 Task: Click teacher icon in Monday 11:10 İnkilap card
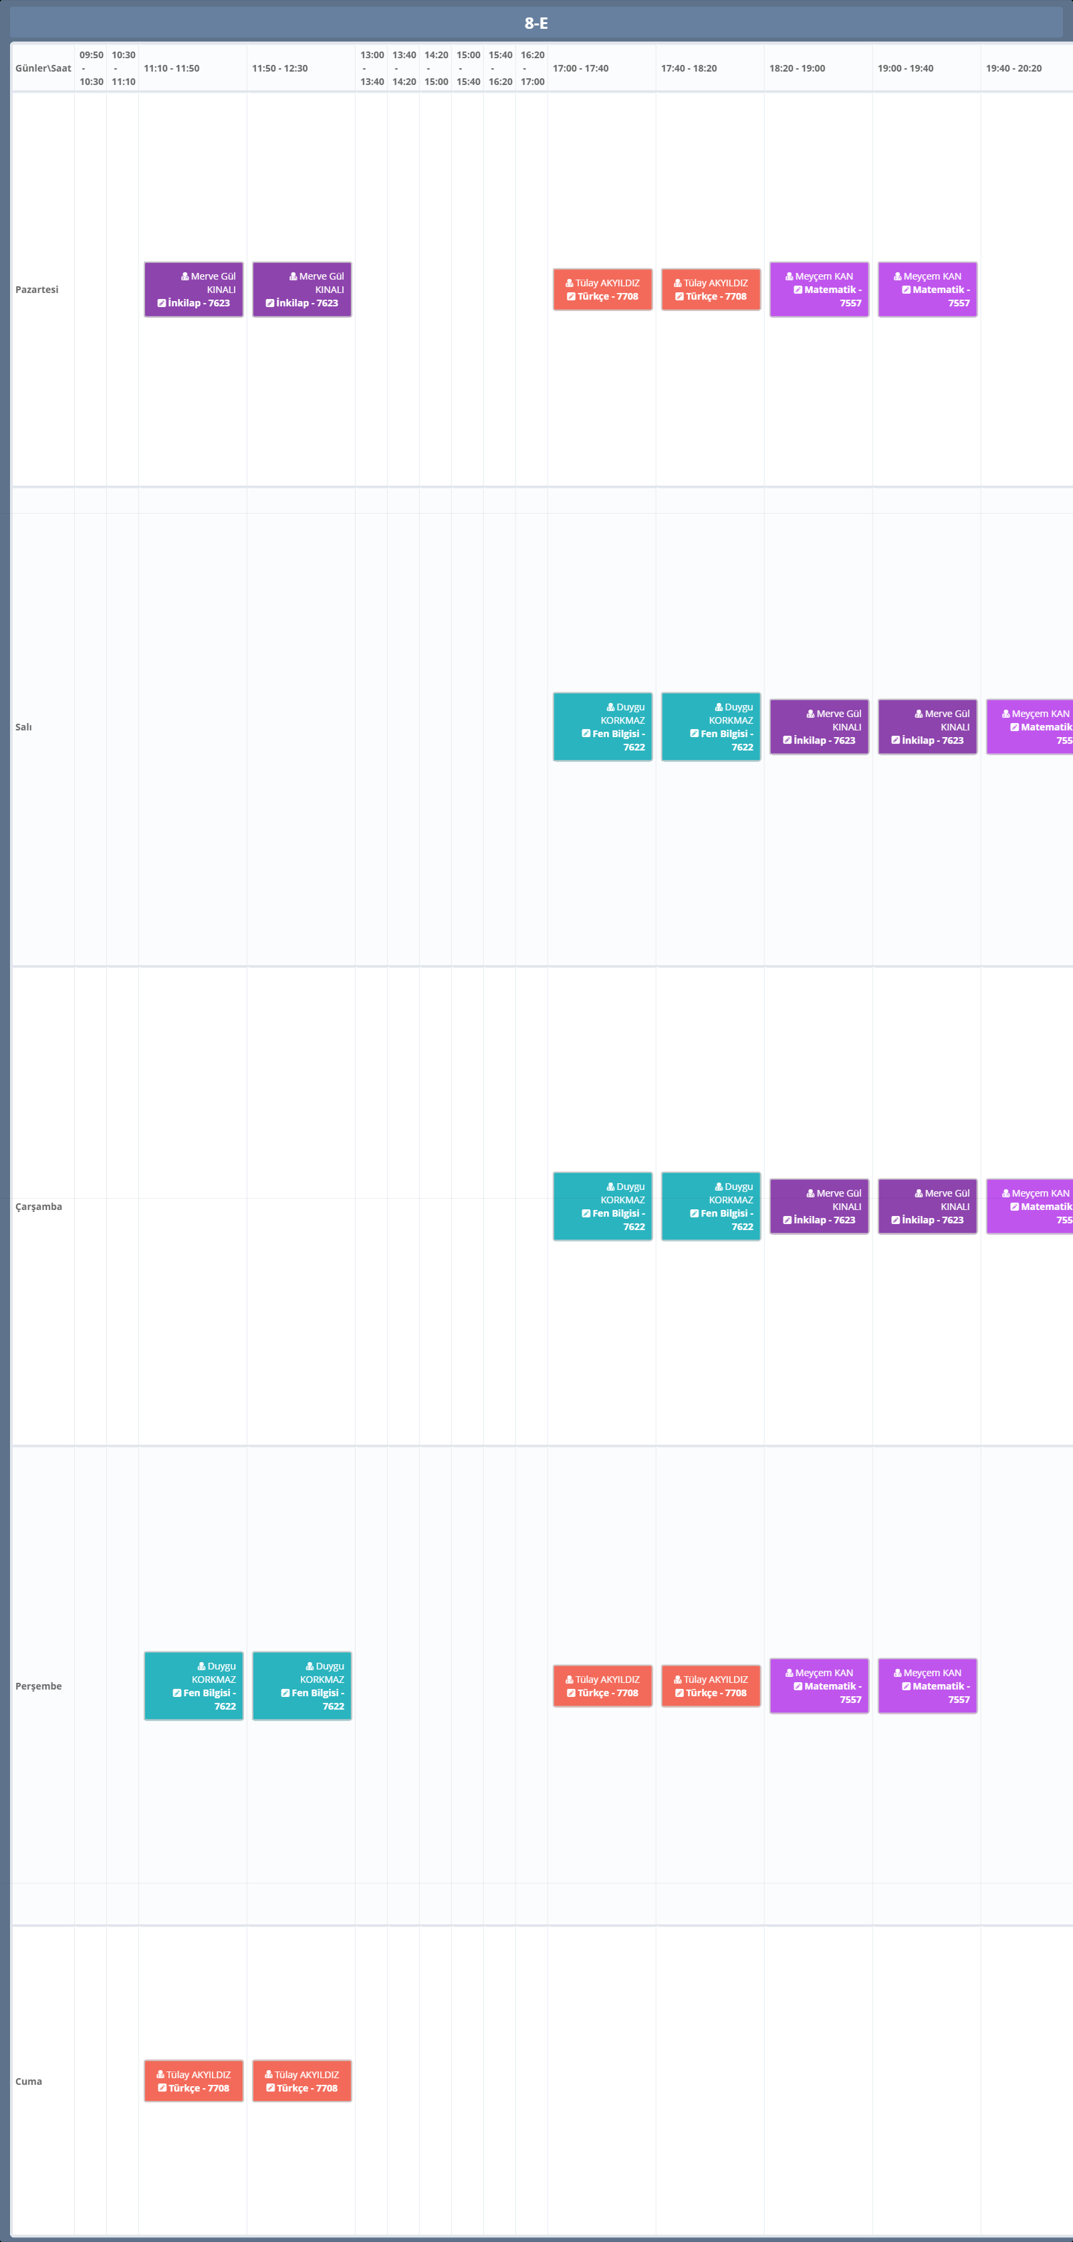(x=185, y=277)
